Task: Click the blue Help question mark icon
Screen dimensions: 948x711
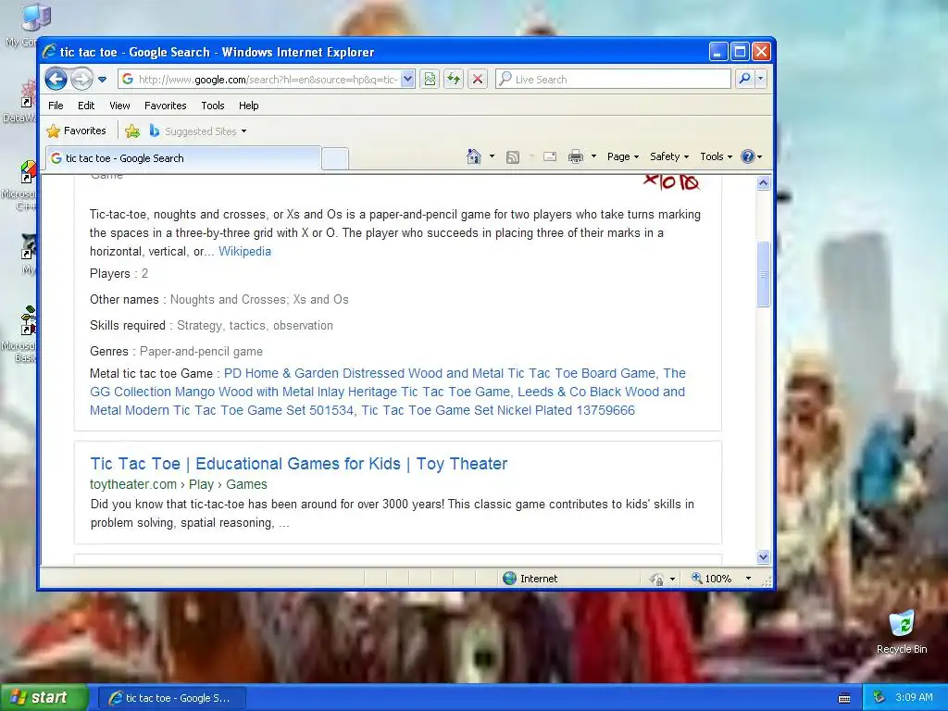Action: (748, 156)
